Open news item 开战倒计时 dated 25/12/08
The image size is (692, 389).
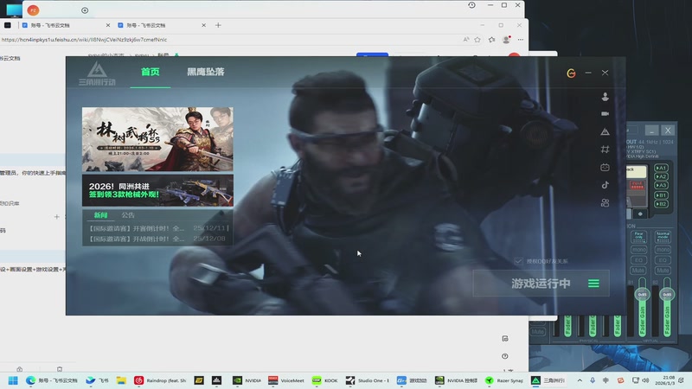157,239
